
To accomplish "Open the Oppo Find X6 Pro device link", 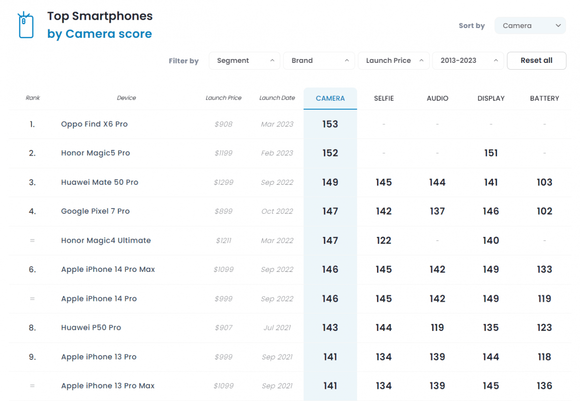I will (94, 124).
